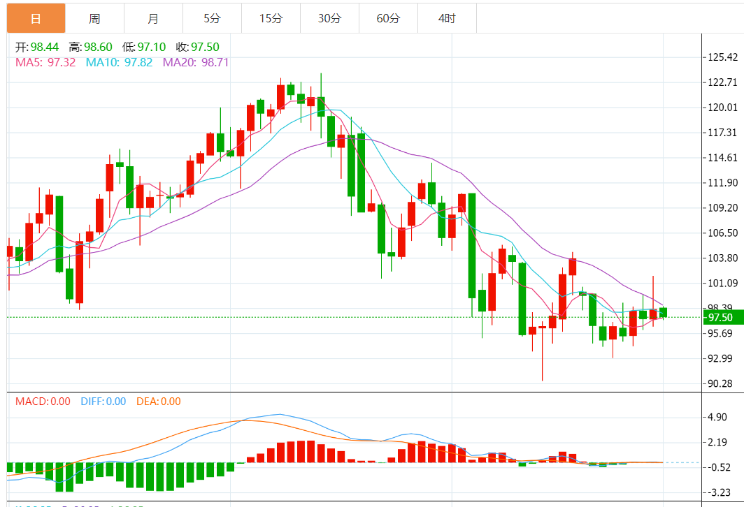The width and height of the screenshot is (744, 507).
Task: Click the MA20: 98.71 label
Action: pyautogui.click(x=196, y=63)
